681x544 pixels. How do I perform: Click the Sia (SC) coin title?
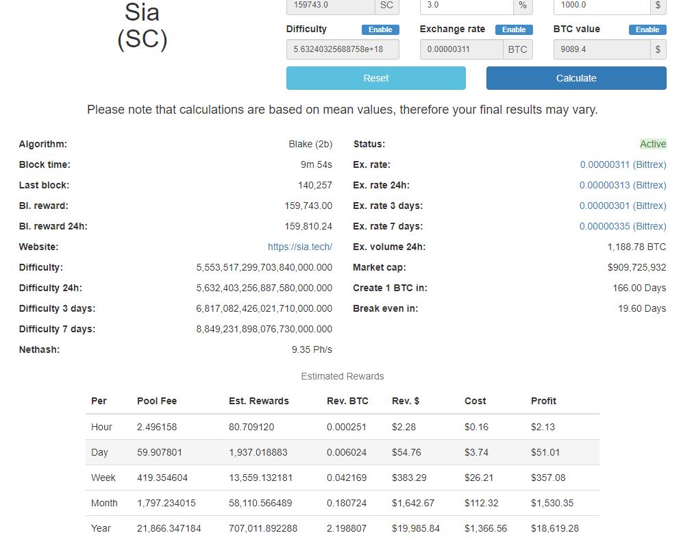pyautogui.click(x=142, y=25)
